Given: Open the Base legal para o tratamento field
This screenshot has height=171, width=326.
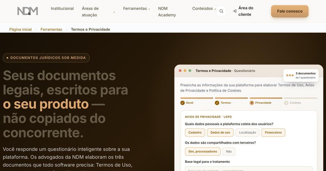Looking at the screenshot, I should [x=249, y=169].
